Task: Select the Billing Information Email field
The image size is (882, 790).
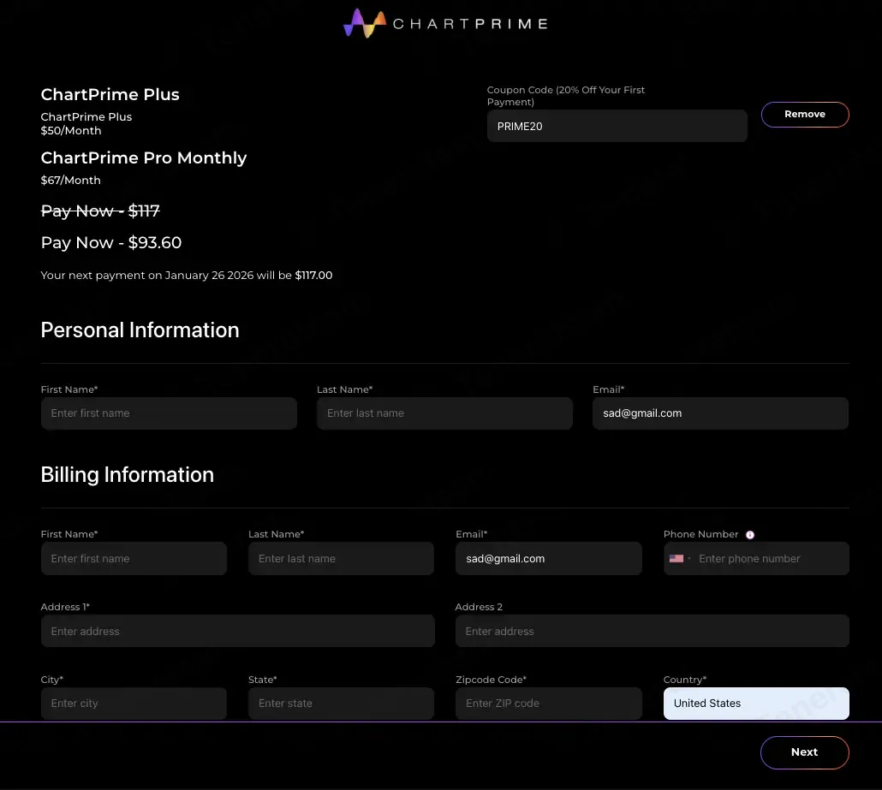Action: point(548,558)
